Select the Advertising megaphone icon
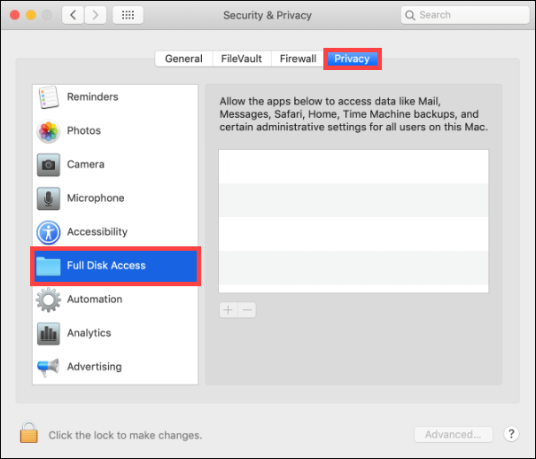Image resolution: width=536 pixels, height=459 pixels. pos(48,367)
